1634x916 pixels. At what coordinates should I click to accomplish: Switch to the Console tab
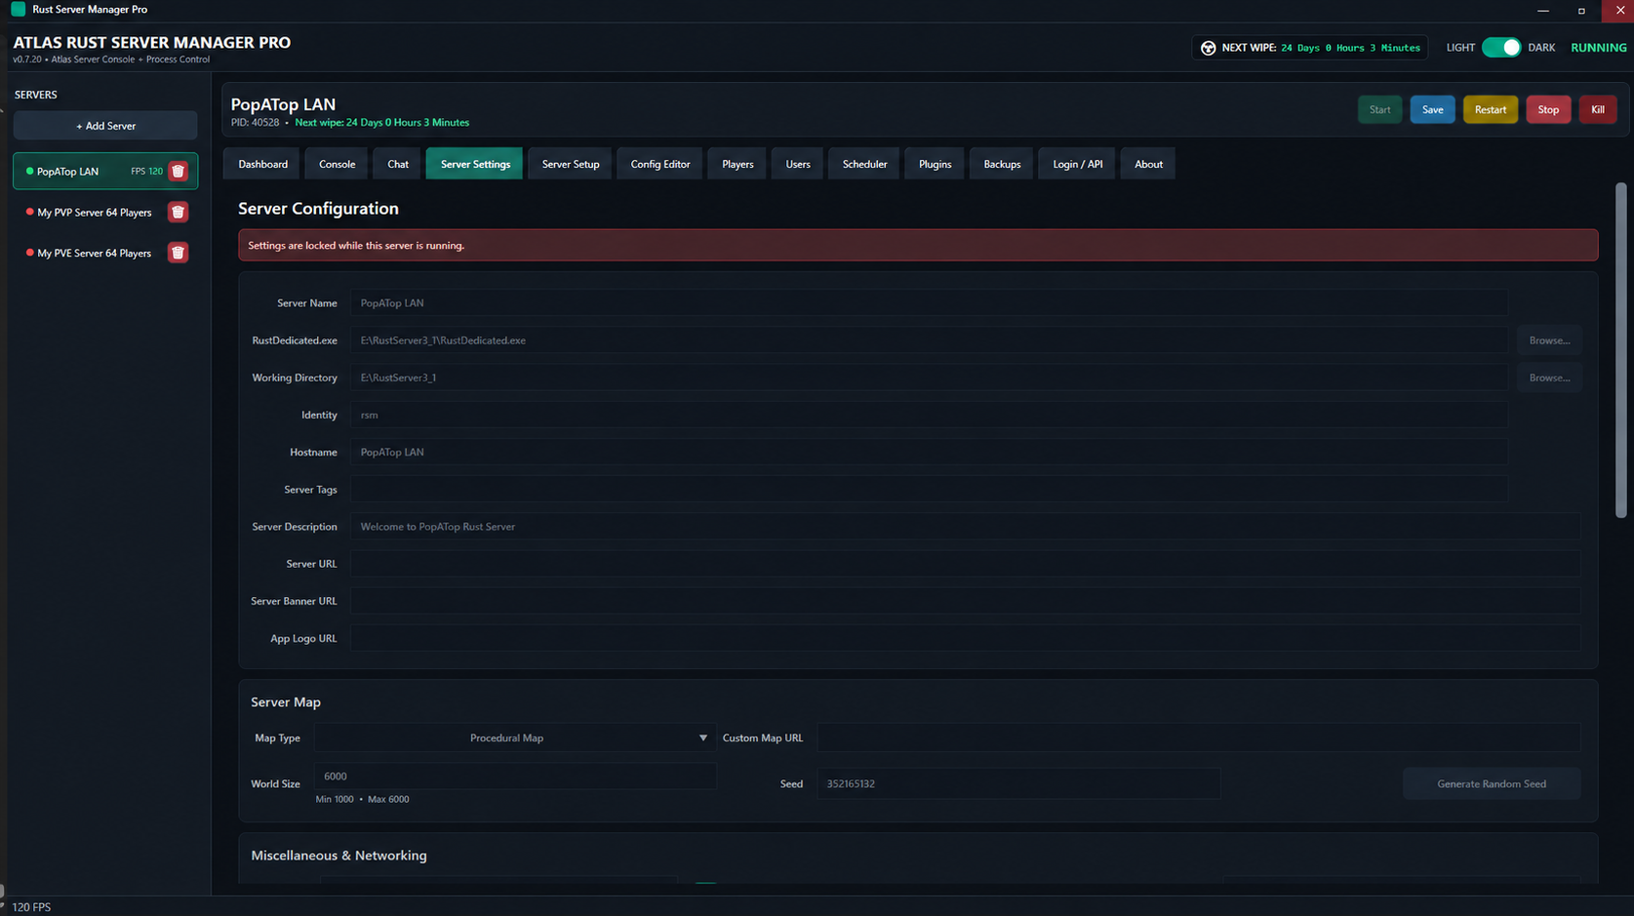click(337, 164)
